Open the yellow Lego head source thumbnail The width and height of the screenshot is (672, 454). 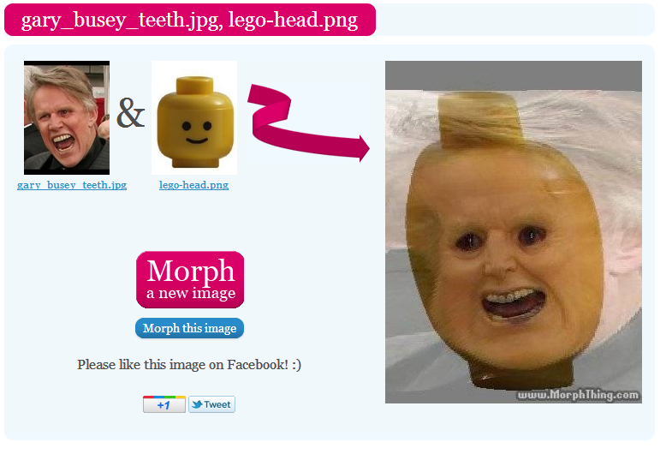(x=194, y=117)
